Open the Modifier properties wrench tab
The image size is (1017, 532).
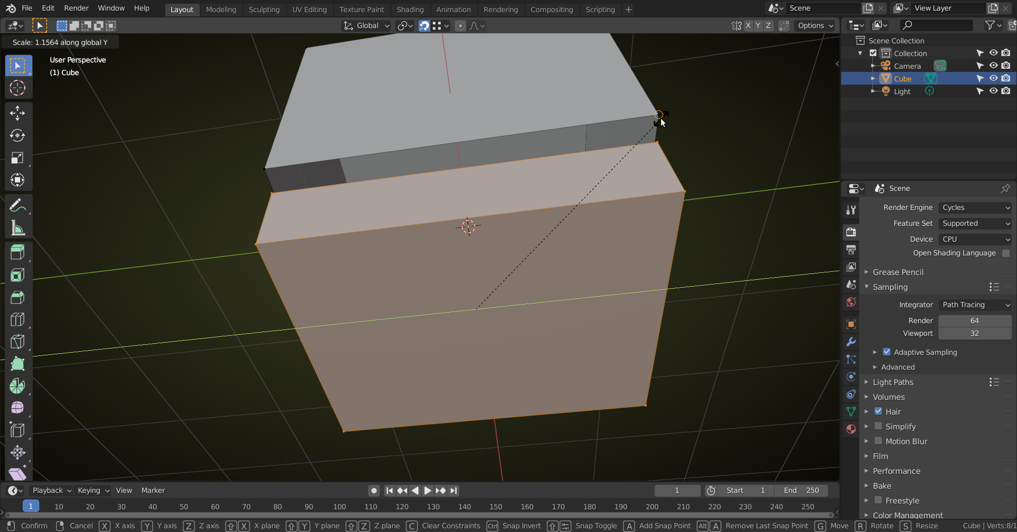pyautogui.click(x=851, y=342)
